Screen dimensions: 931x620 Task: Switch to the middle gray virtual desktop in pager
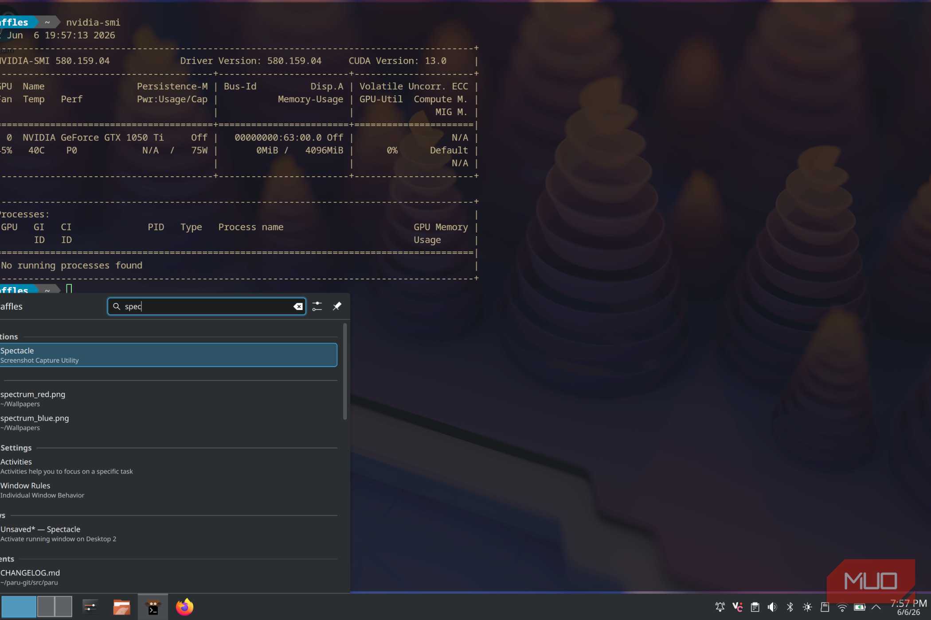(46, 607)
